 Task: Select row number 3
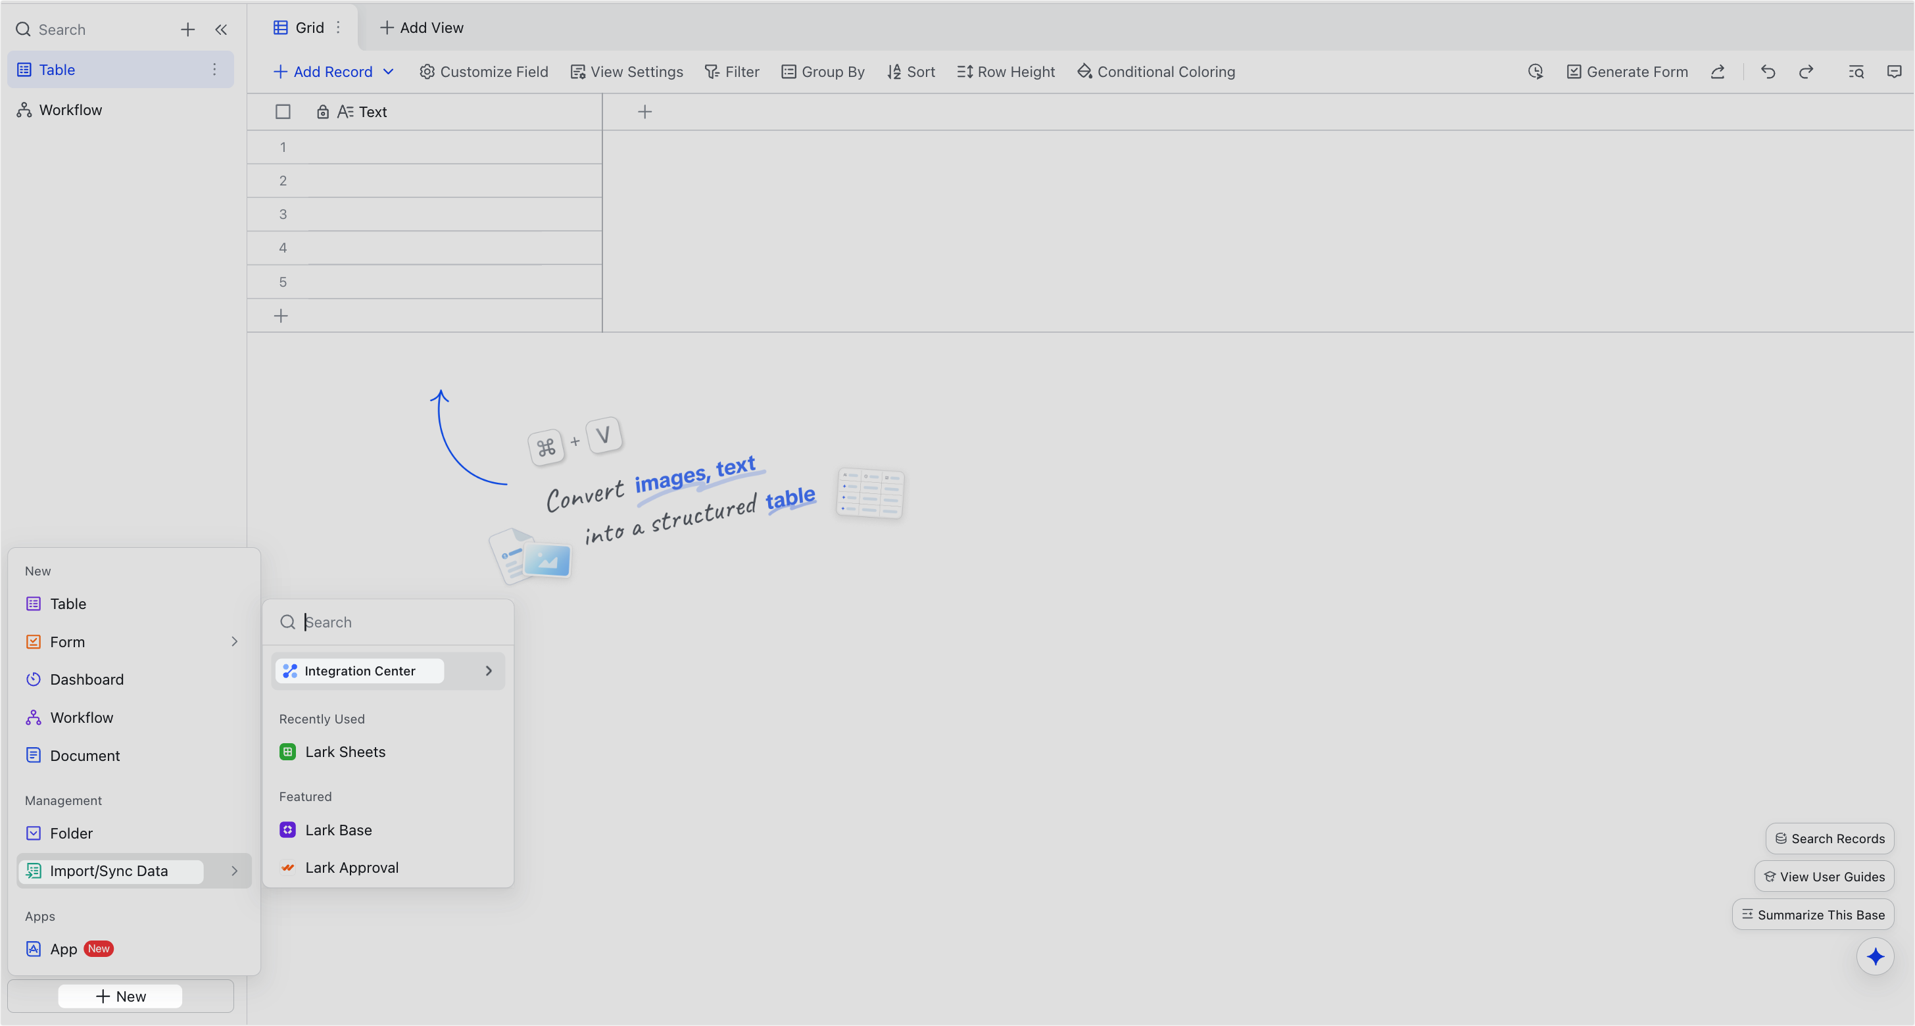click(x=283, y=214)
